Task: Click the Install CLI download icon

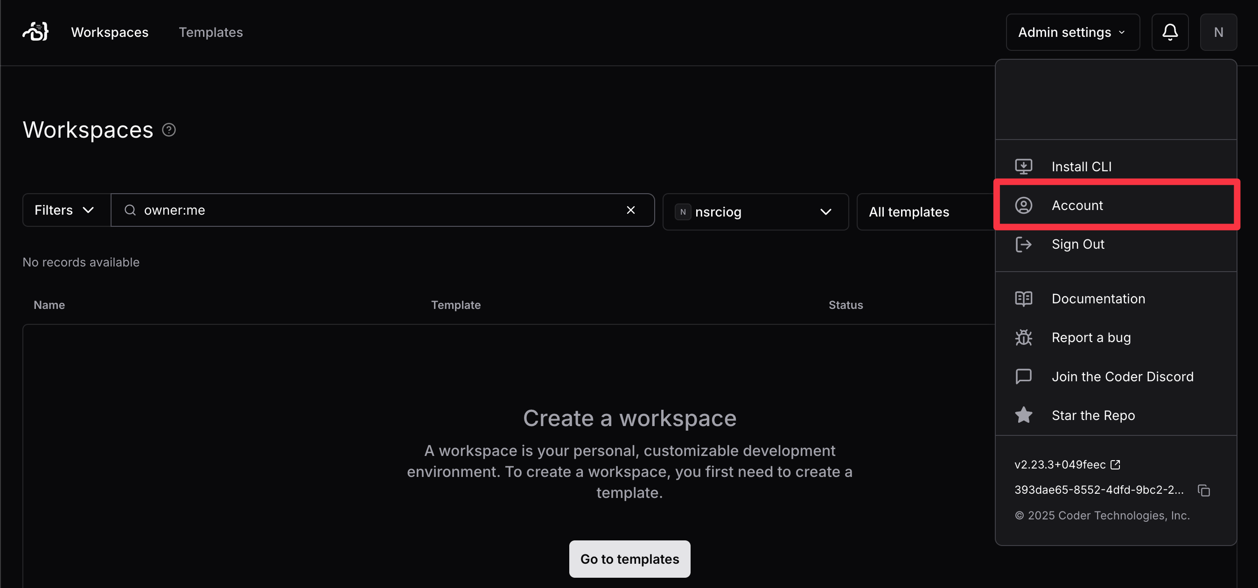Action: coord(1024,167)
